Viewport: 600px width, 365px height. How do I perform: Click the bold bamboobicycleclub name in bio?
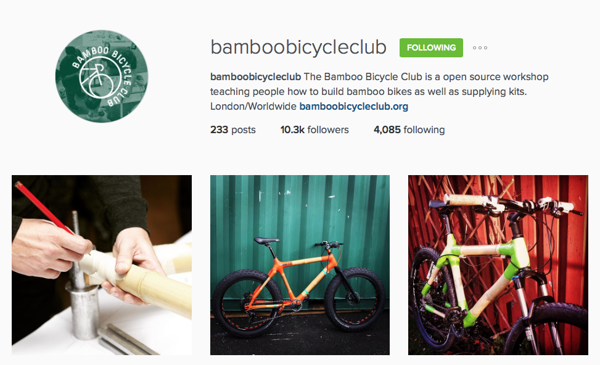[256, 77]
